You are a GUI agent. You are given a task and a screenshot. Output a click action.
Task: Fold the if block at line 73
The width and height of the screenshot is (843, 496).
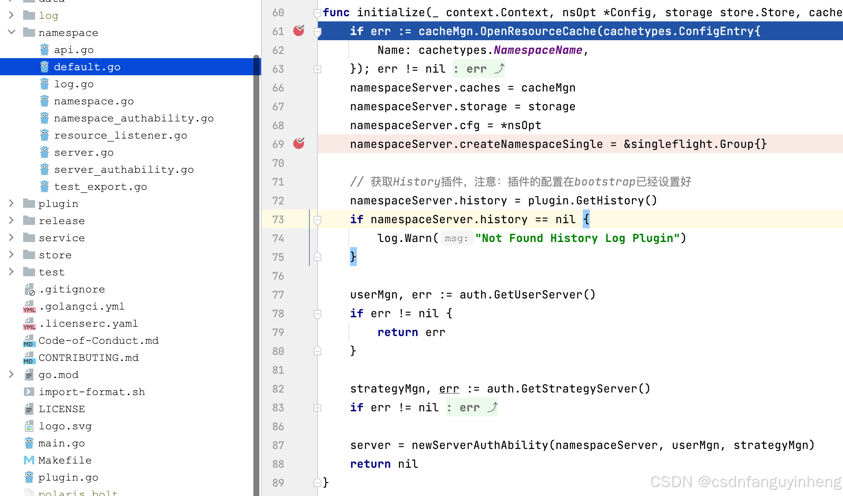pyautogui.click(x=318, y=220)
